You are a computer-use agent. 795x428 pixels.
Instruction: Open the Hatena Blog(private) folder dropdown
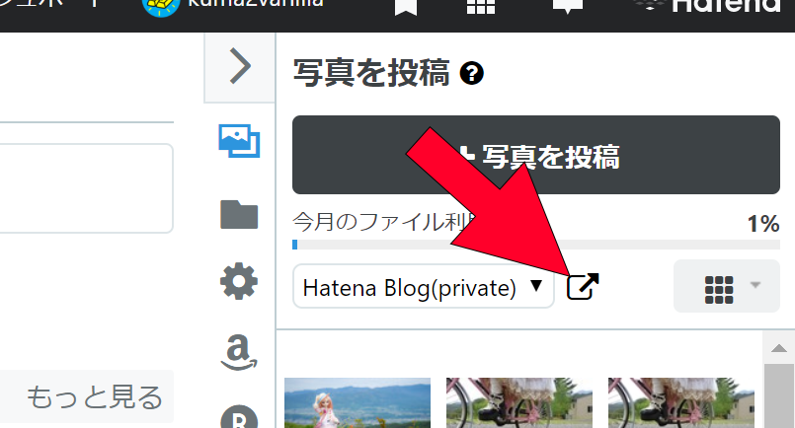[x=424, y=286]
